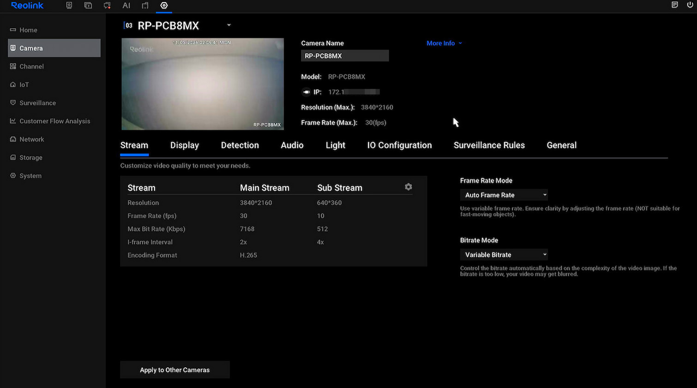Click Sub Stream frame rate value 10
697x388 pixels.
pos(321,216)
